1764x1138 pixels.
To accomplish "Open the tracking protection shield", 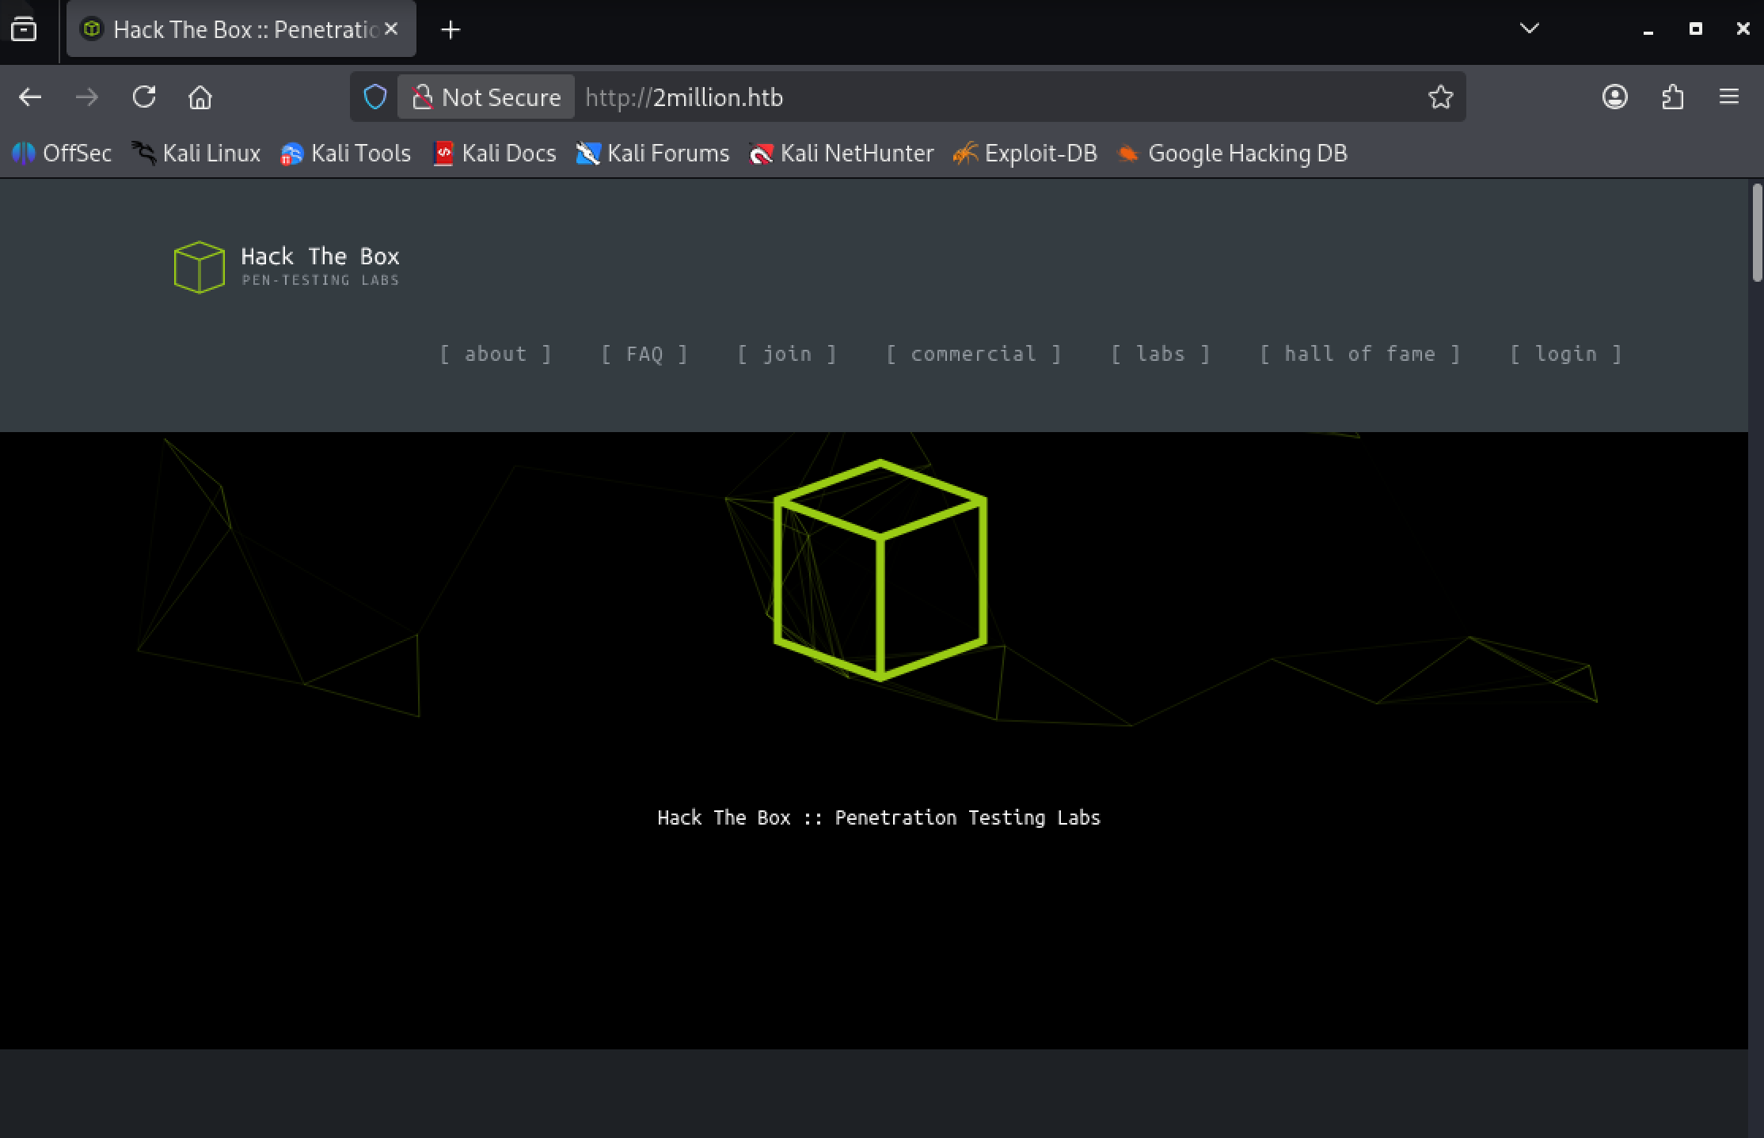I will [x=375, y=97].
